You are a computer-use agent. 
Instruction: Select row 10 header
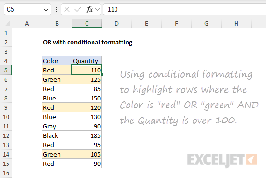(x=6, y=117)
